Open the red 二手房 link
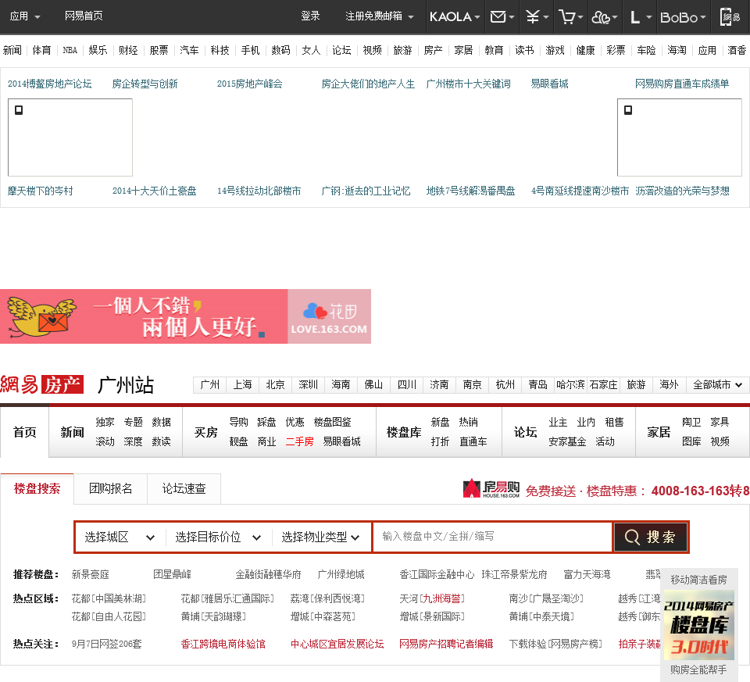Screen dimensions: 750x682 299,441
